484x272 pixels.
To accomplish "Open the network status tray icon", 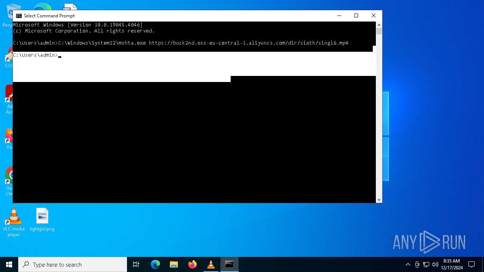I will [x=426, y=264].
